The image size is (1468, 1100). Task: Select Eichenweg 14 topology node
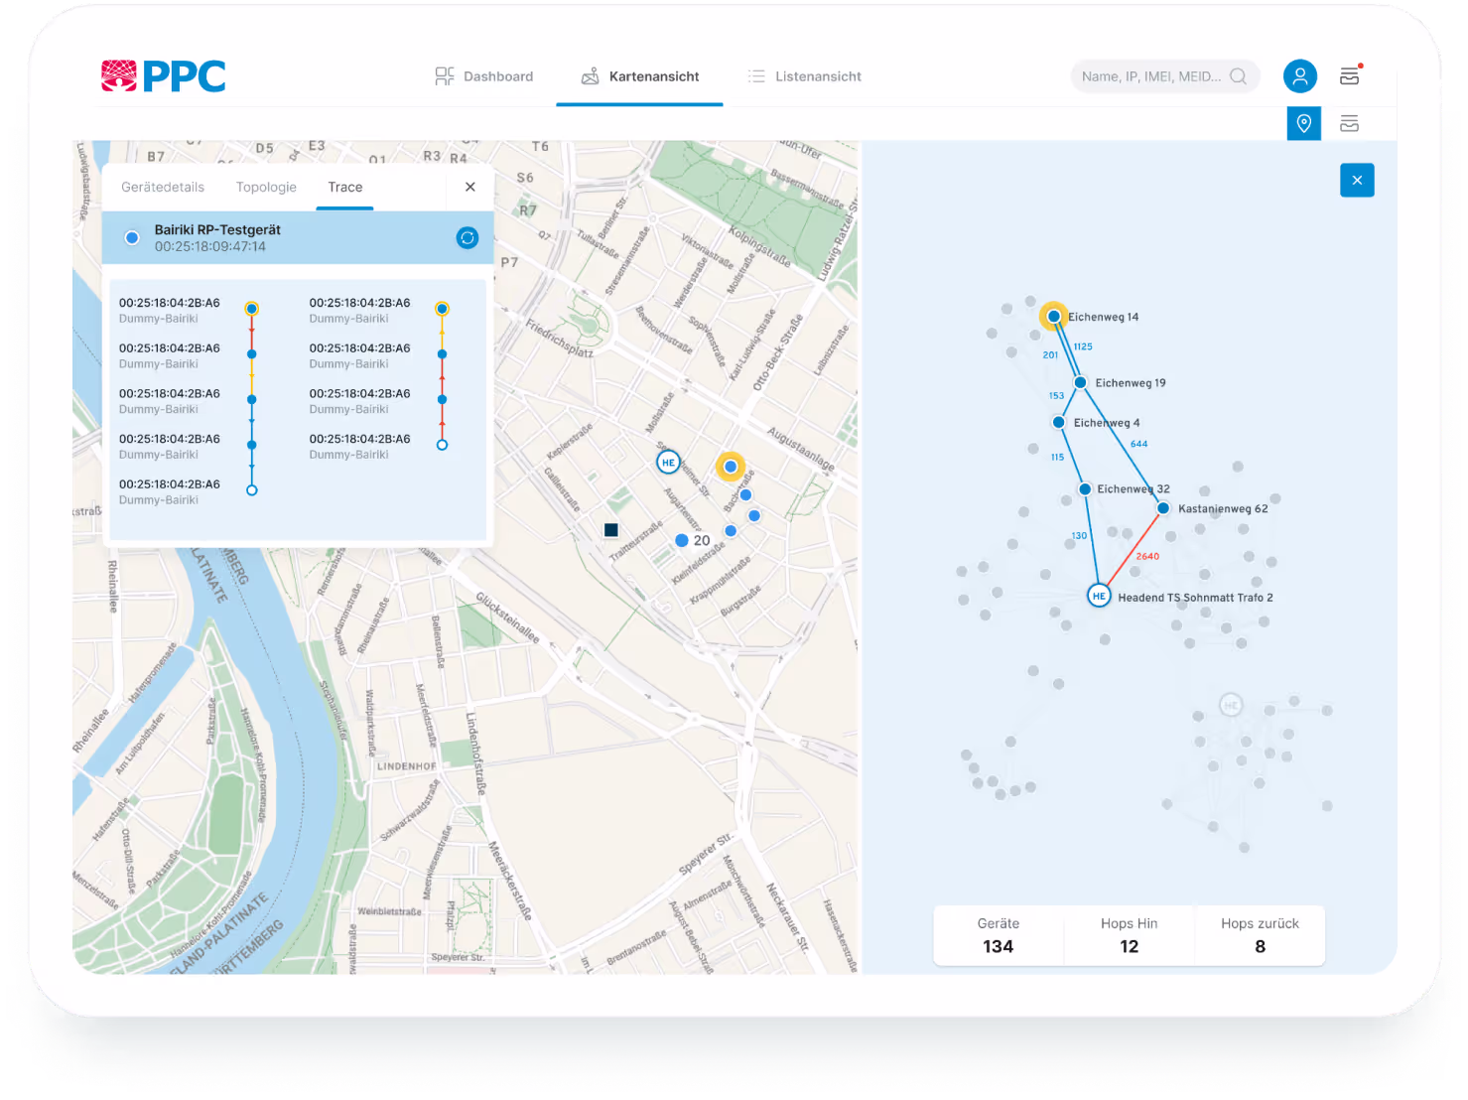coord(1054,317)
